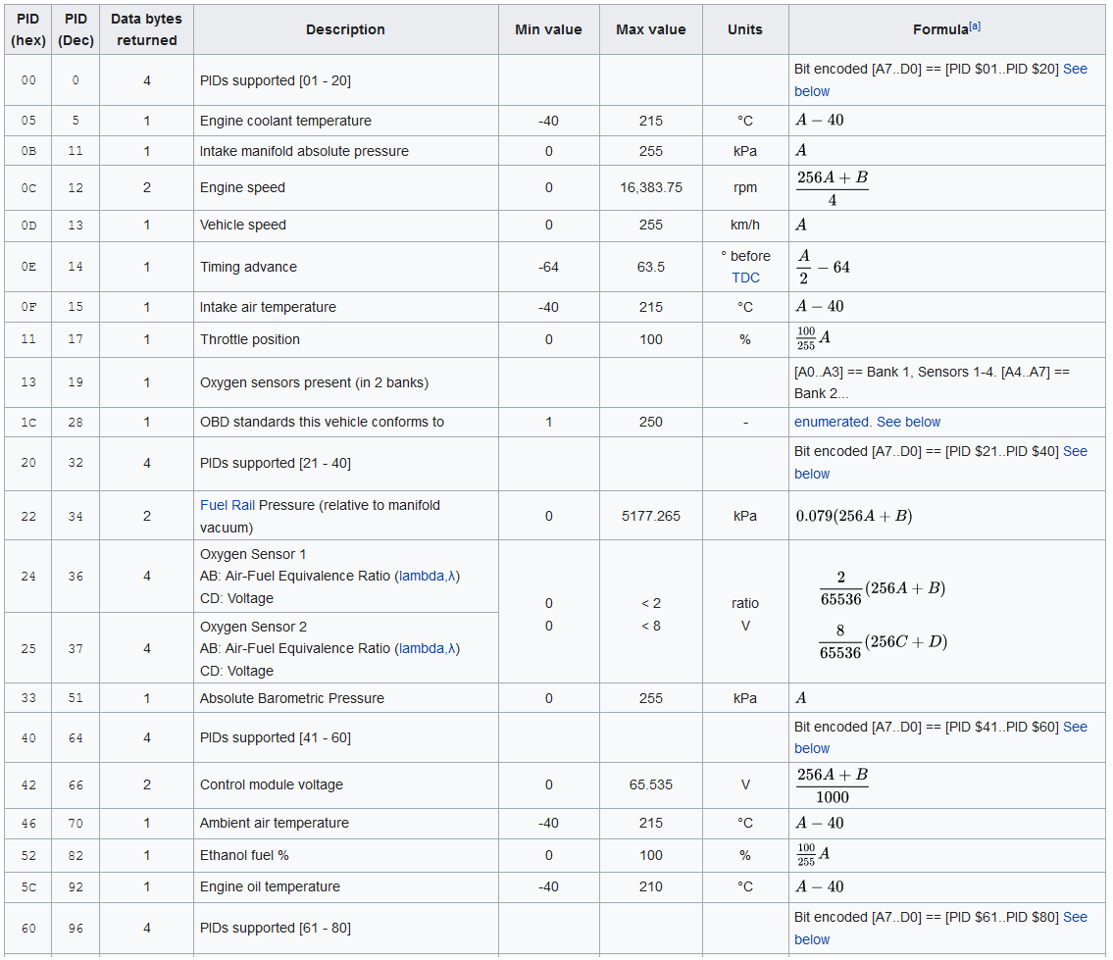Click See below link for PIDs supported [01 - 20]
This screenshot has height=960, width=1113.
click(x=1075, y=70)
